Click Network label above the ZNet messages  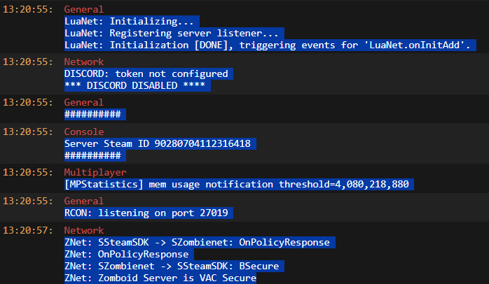83,230
